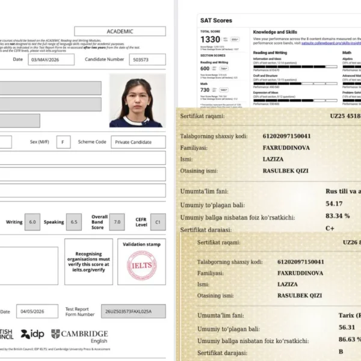Click the subject name Rus tili va
This screenshot has height=361, width=361.
tap(344, 191)
